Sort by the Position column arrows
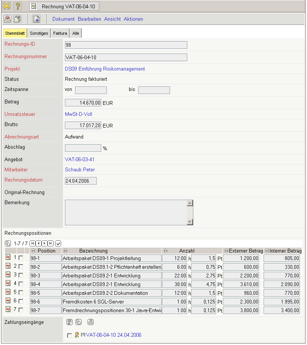 pos(33,251)
